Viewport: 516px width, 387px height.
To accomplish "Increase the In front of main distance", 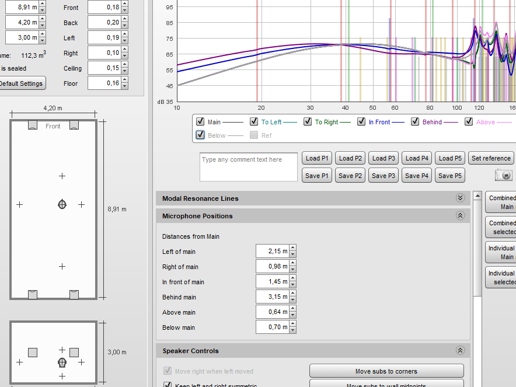I will [x=292, y=278].
